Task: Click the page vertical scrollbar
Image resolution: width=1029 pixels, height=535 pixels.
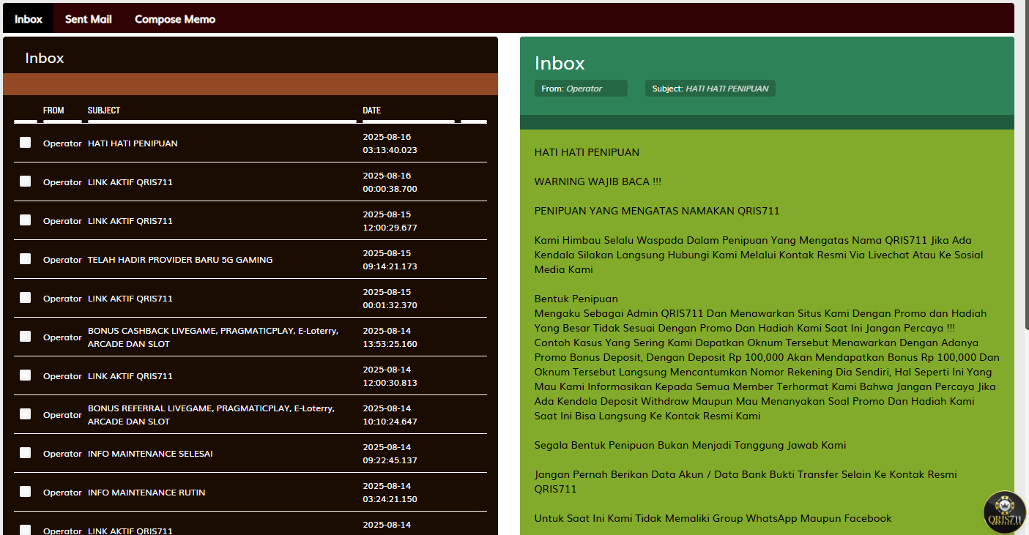Action: coord(1025,165)
